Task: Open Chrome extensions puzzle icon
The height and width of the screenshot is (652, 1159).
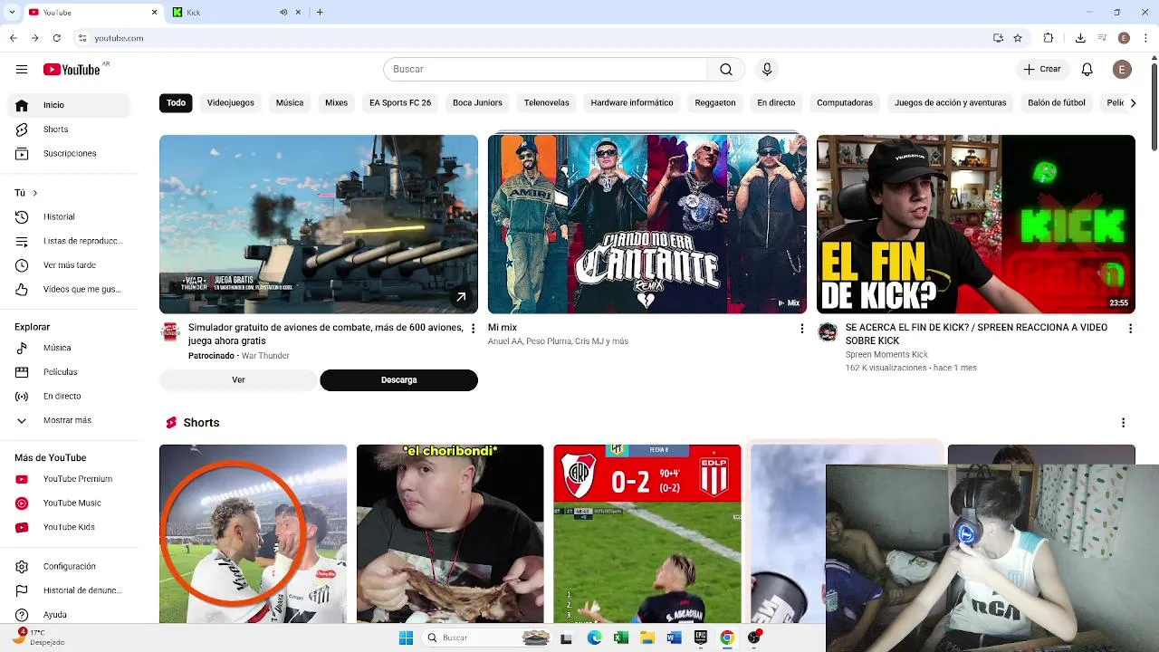Action: coord(1049,38)
